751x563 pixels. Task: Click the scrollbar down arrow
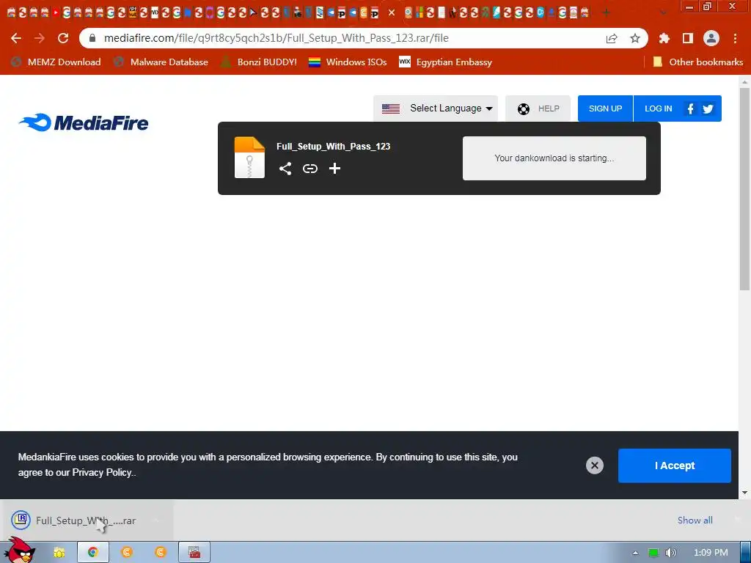(744, 493)
